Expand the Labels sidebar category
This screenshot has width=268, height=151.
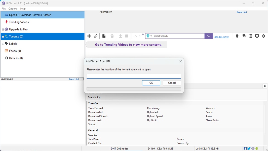pos(3,44)
